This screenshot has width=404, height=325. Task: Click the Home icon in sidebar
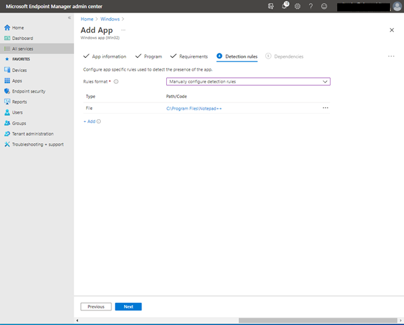(7, 27)
